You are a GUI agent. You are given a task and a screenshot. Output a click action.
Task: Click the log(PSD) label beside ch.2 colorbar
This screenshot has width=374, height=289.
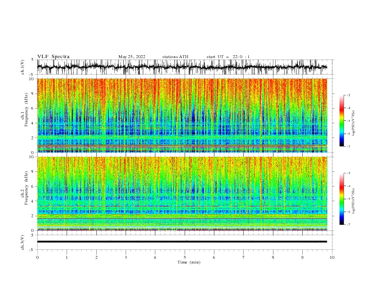click(353, 201)
